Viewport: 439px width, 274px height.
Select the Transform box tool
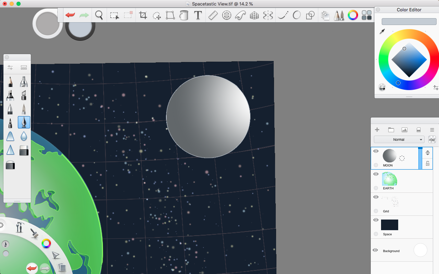[170, 15]
